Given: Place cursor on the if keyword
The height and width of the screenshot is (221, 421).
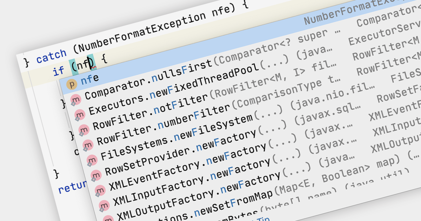Looking at the screenshot, I should coord(59,71).
